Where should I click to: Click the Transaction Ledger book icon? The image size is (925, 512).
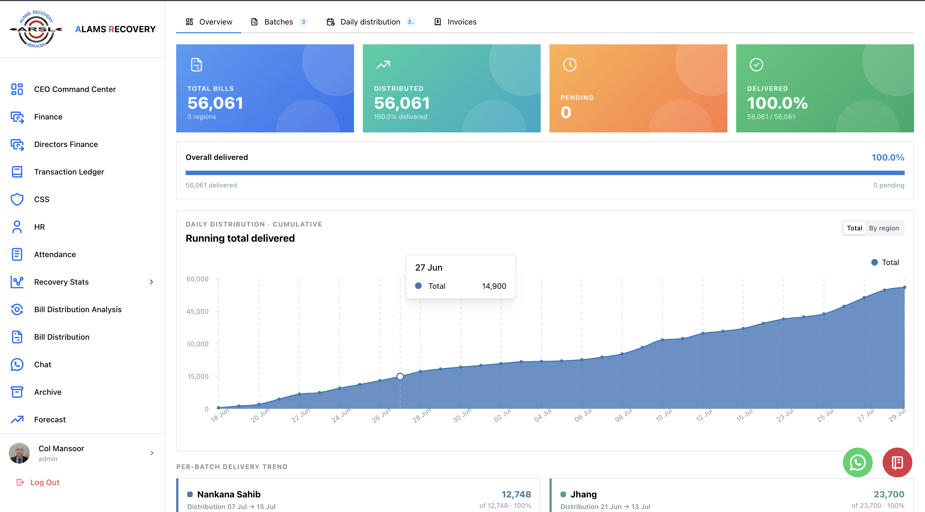tap(17, 171)
